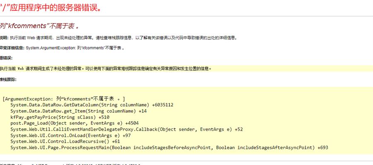Click the version information line at bottom
The height and width of the screenshot is (165, 373).
point(70,164)
